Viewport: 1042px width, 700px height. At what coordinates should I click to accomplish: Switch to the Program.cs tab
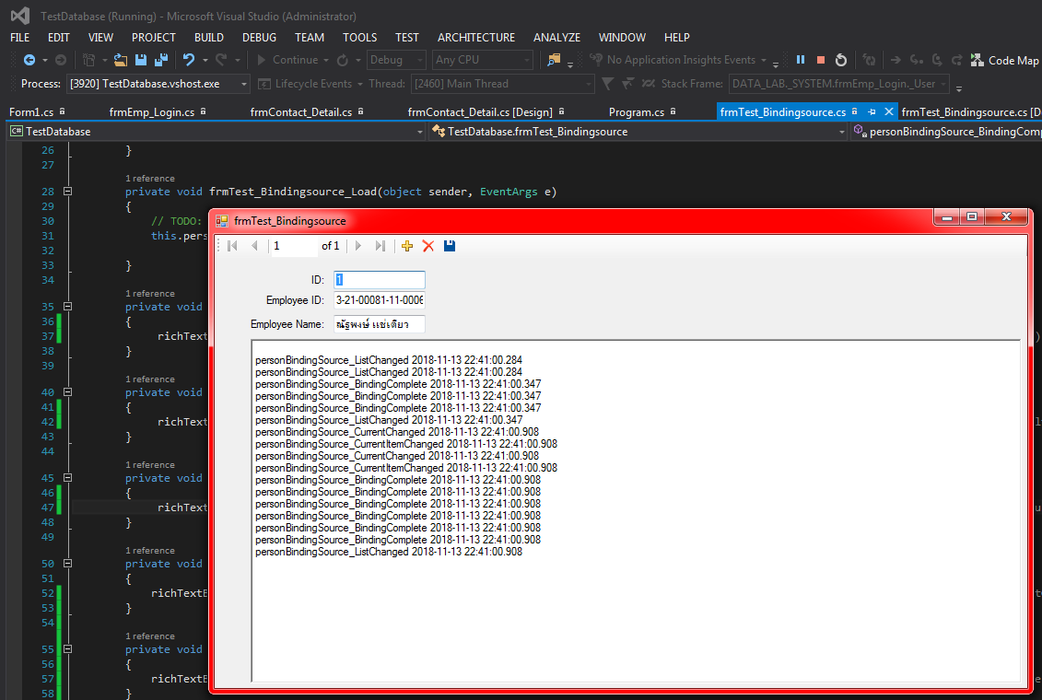[x=636, y=112]
